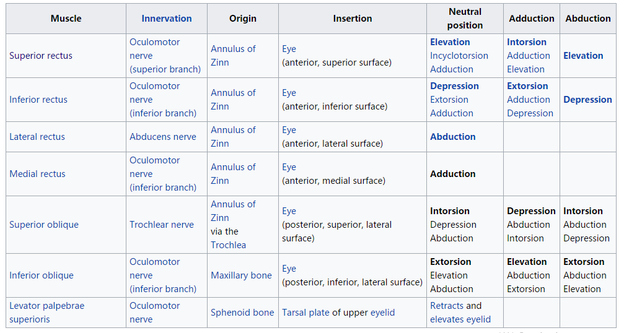Open the Innervation header link
The height and width of the screenshot is (333, 624).
pyautogui.click(x=166, y=19)
